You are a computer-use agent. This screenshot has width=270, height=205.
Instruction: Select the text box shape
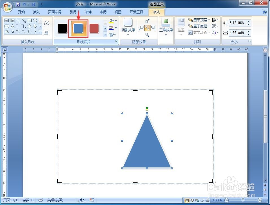coord(6,21)
